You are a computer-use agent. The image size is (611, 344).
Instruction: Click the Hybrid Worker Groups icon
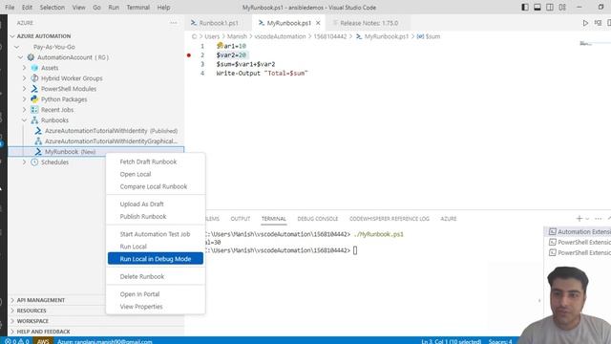(x=34, y=78)
